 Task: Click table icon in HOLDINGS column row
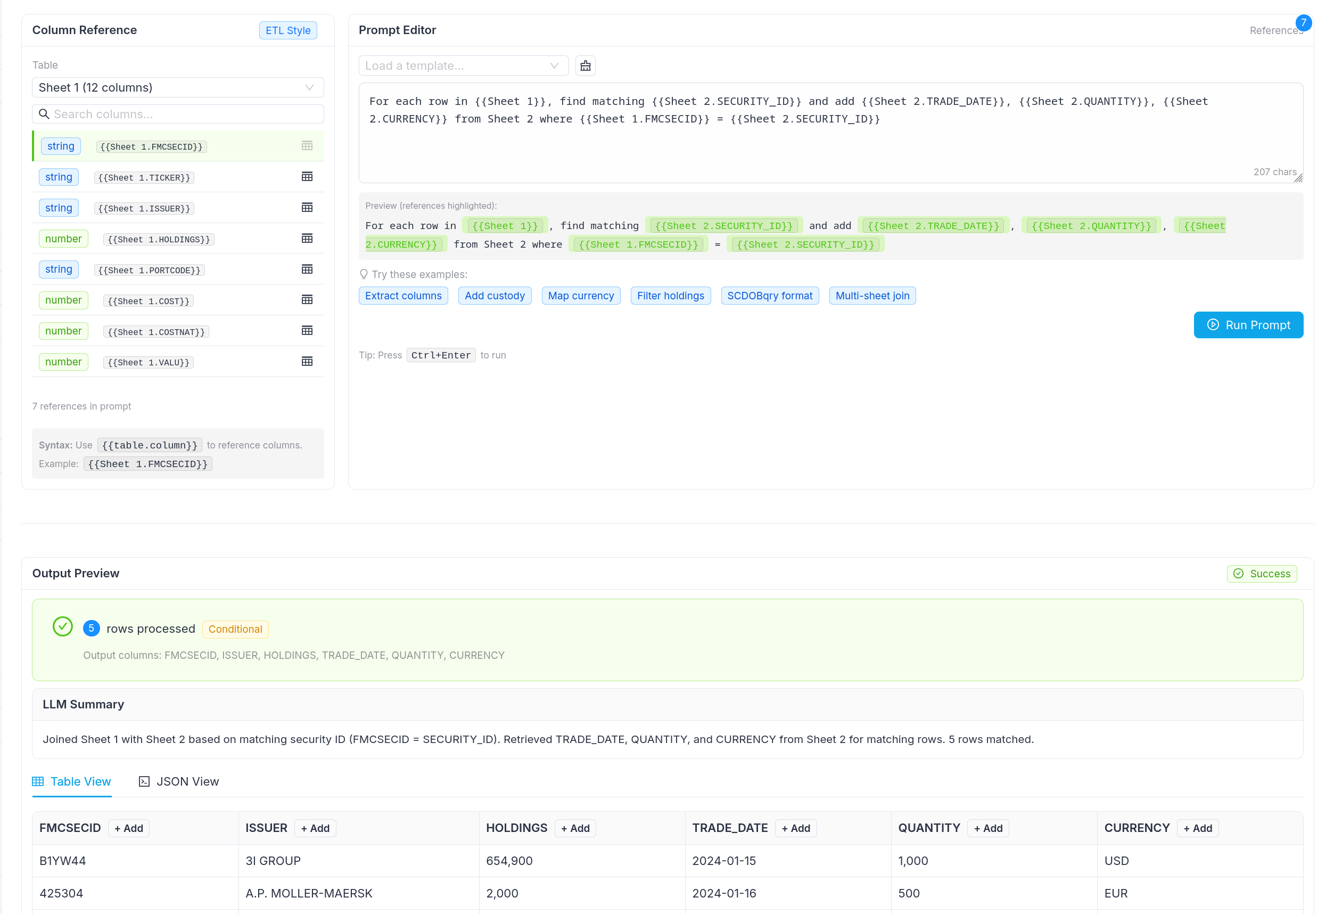307,239
